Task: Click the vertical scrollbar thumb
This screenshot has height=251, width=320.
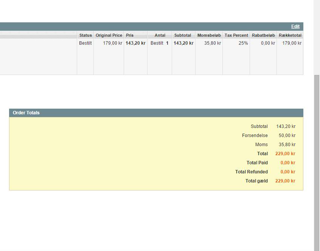Action: pos(317,159)
